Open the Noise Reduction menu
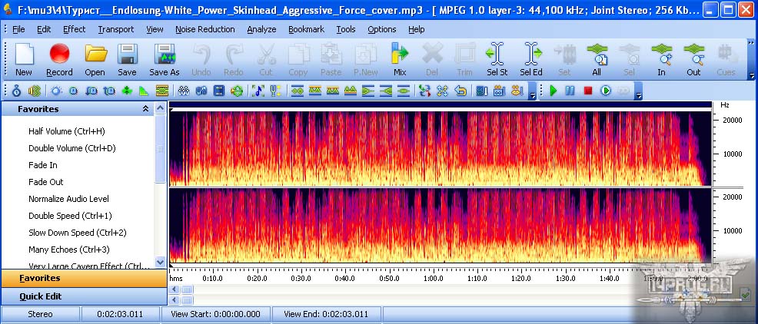 (x=205, y=29)
